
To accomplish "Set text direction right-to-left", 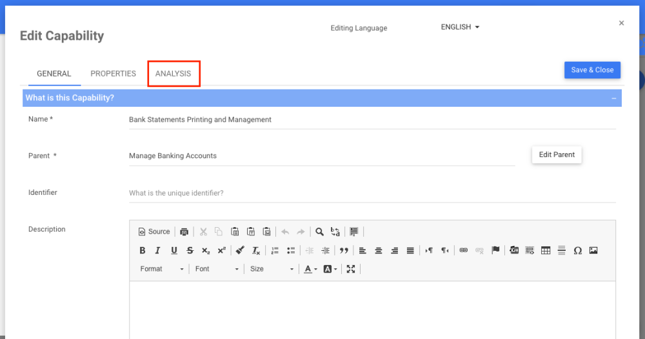I will click(444, 250).
